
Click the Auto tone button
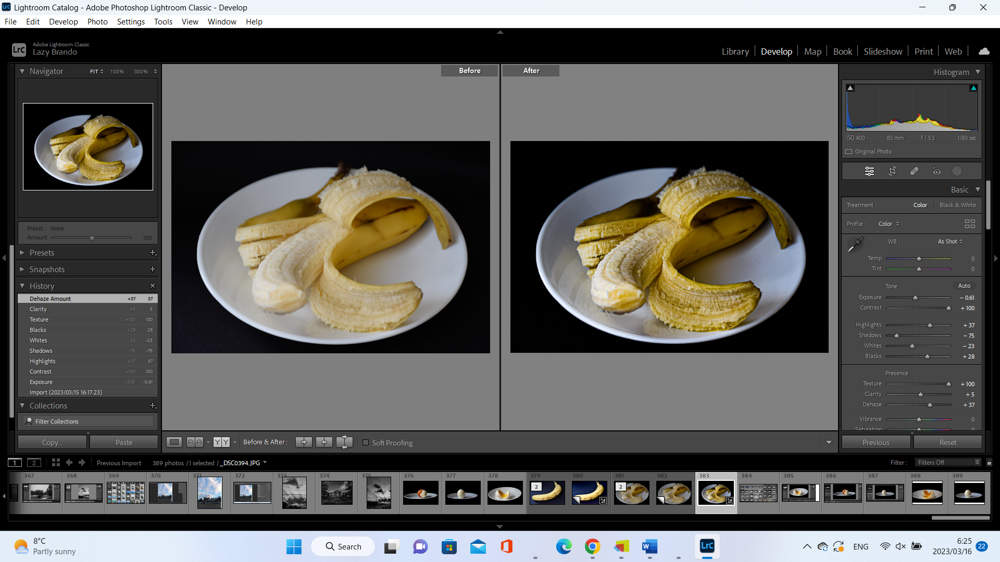[x=964, y=286]
